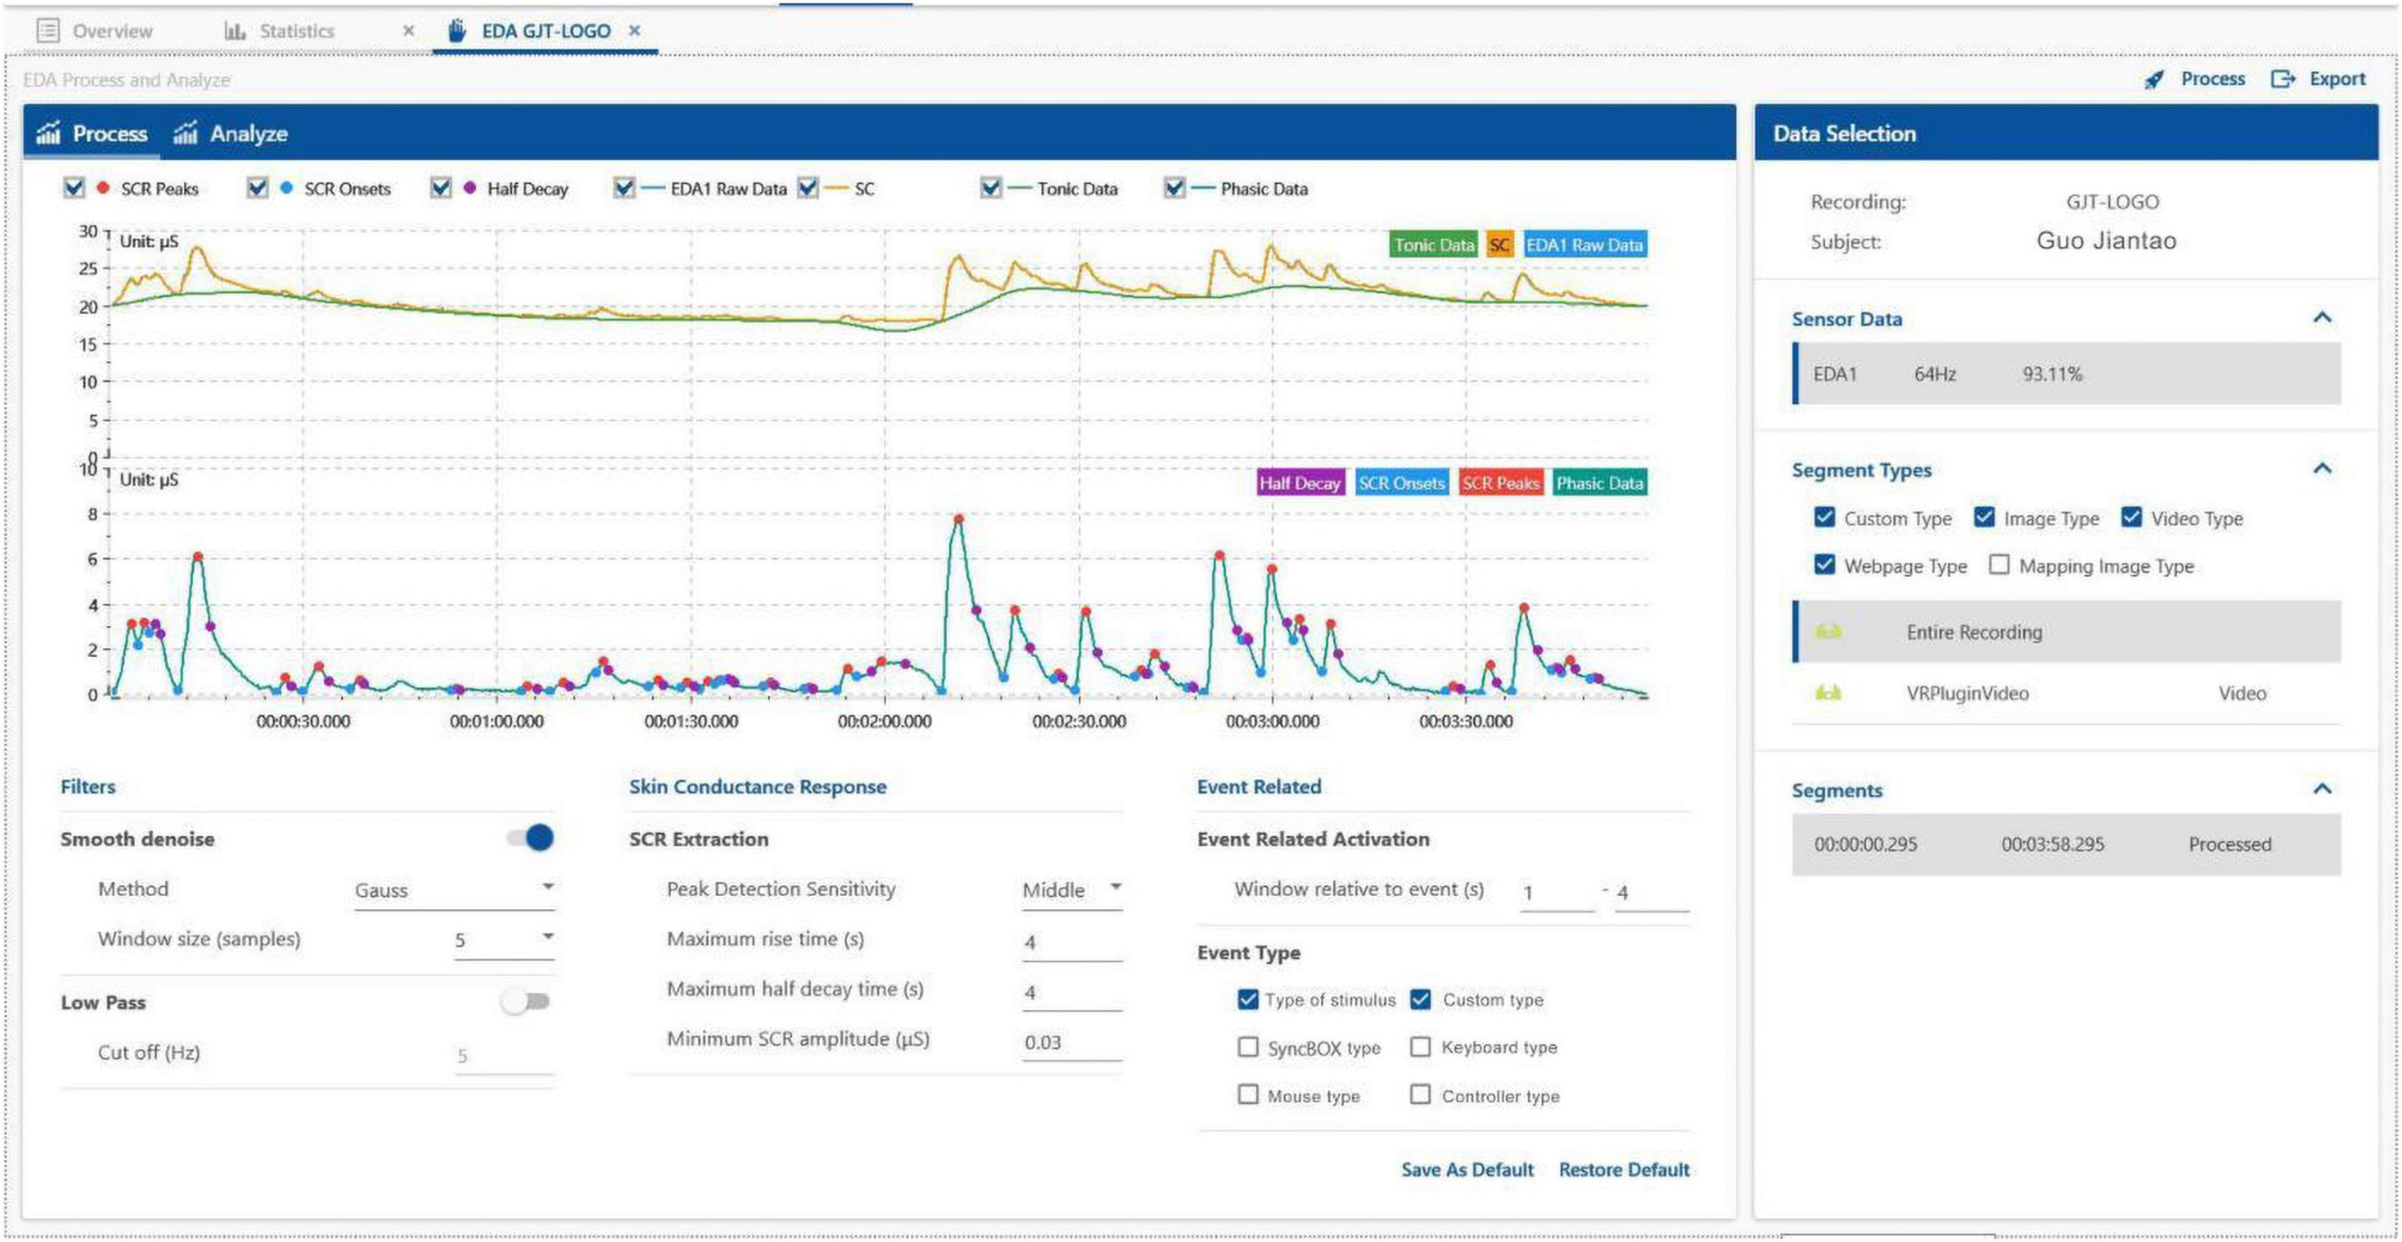Click the hand icon on EDA GJT-LOGO tab
Screen dimensions: 2402x1242
pos(457,30)
